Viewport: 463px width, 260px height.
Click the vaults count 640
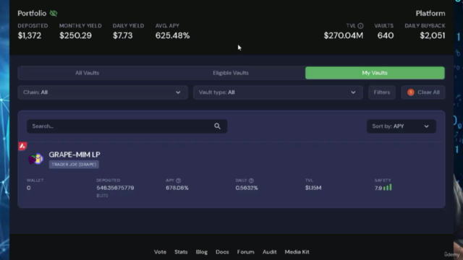click(386, 35)
